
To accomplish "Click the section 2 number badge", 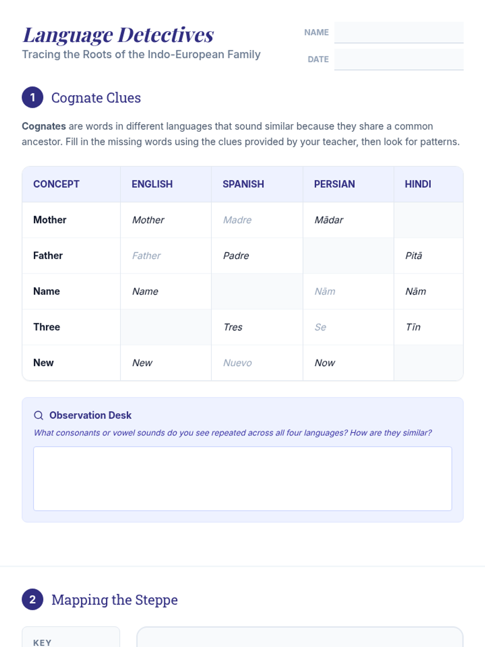I will (33, 599).
